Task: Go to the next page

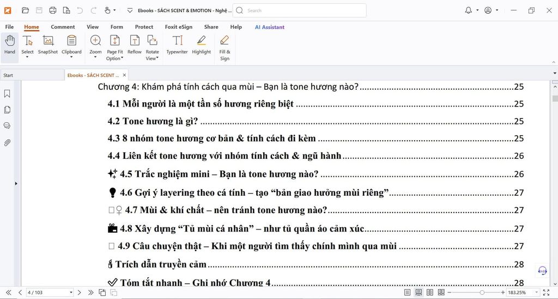Action: click(80, 292)
